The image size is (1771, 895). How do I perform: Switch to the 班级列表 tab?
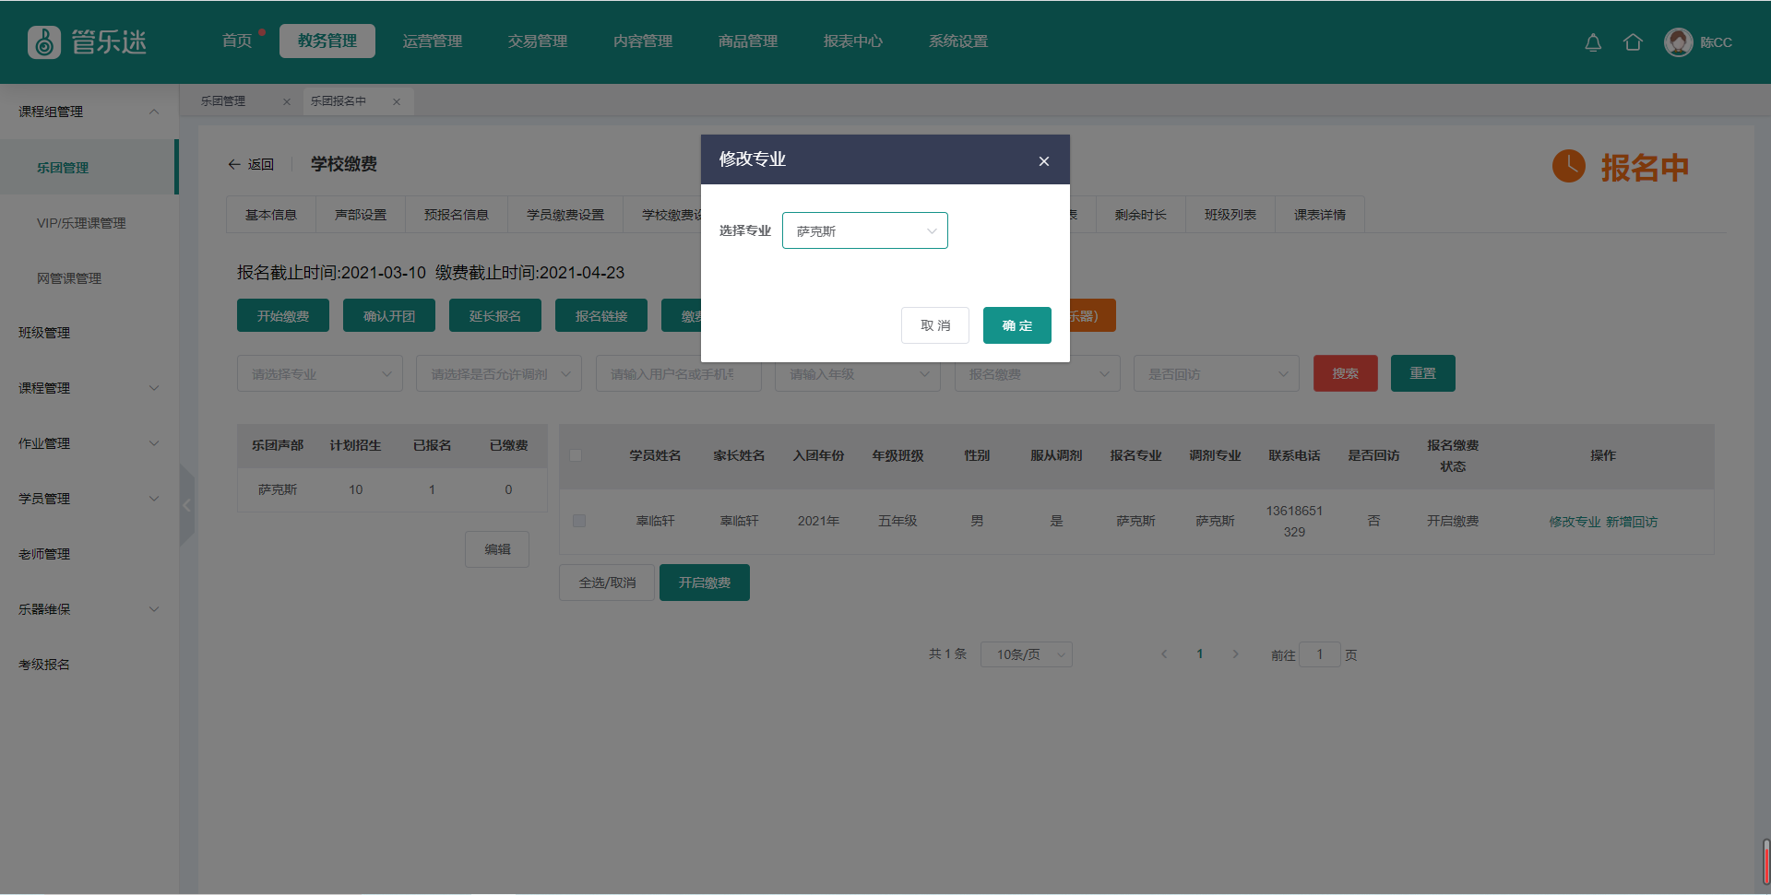click(x=1230, y=215)
